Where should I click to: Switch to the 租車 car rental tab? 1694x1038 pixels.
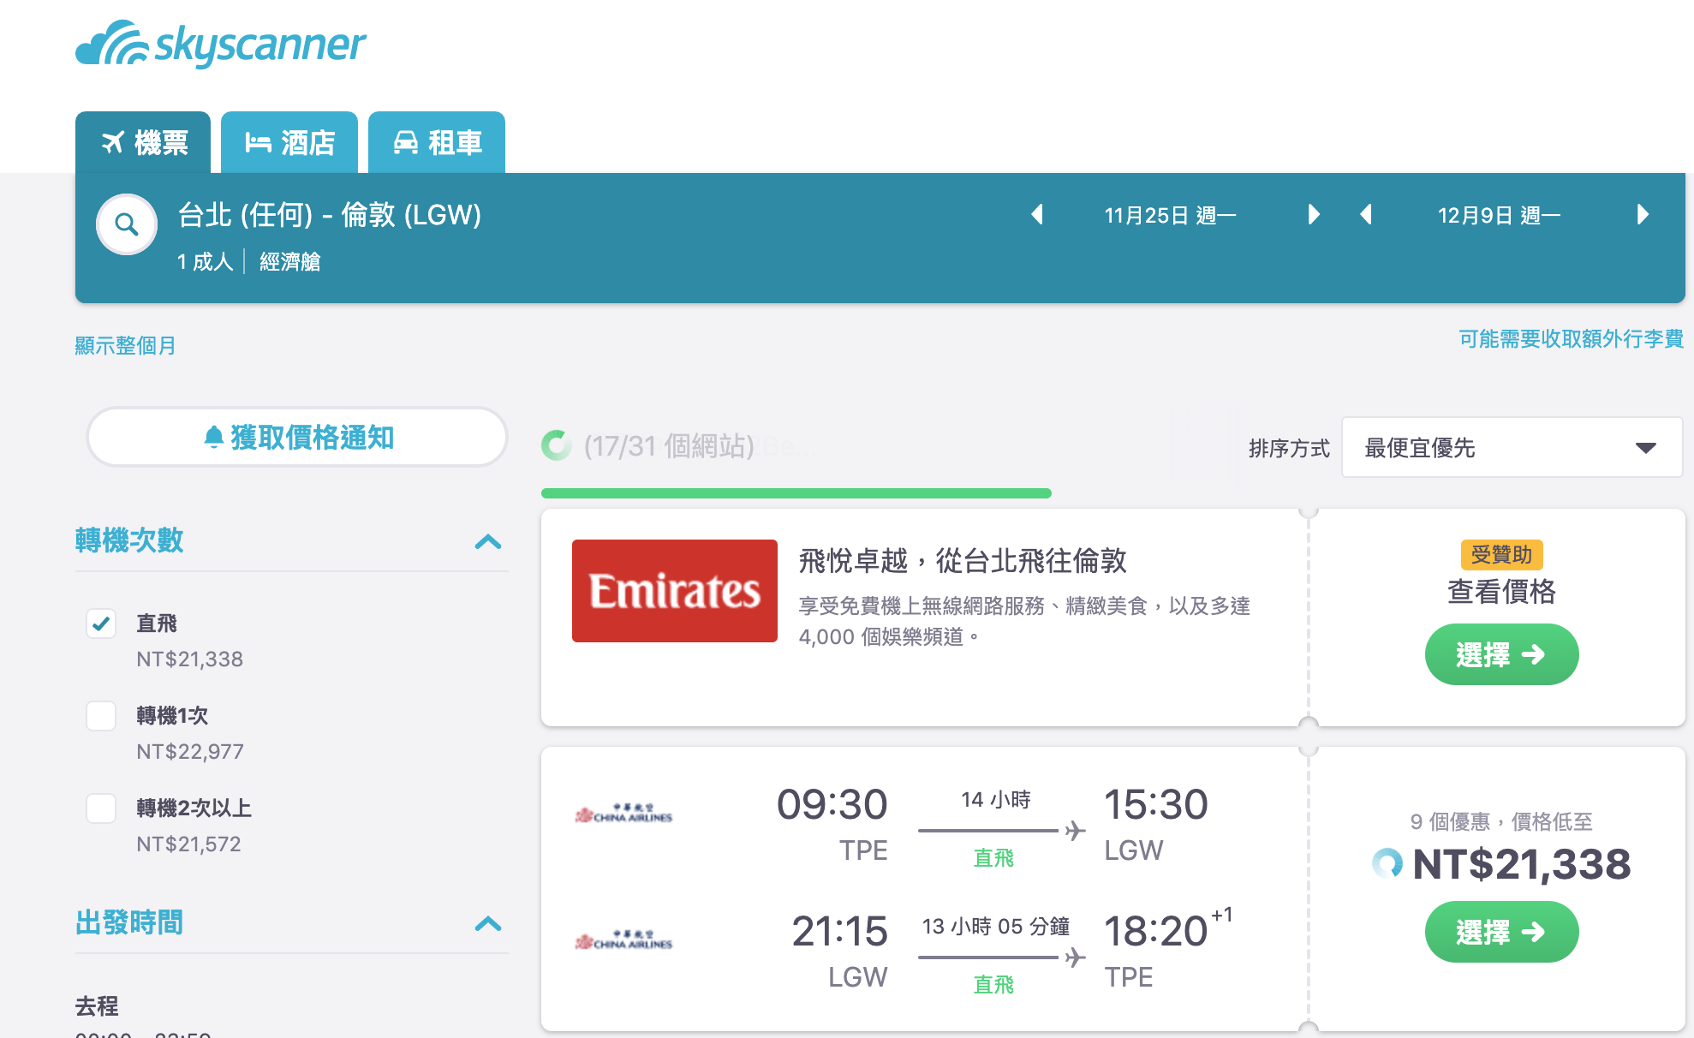pyautogui.click(x=437, y=142)
